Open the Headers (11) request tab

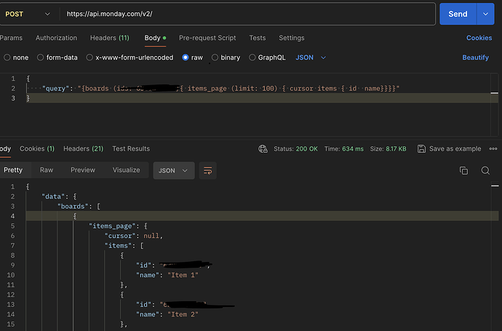tap(109, 38)
